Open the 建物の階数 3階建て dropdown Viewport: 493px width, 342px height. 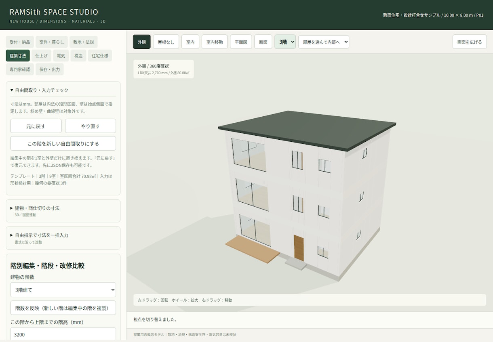63,290
